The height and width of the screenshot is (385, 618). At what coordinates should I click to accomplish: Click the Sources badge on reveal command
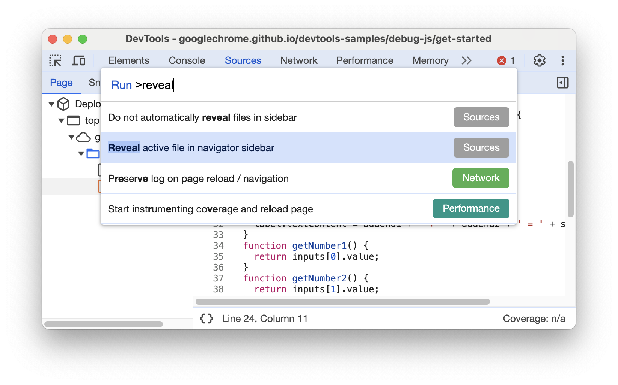481,147
